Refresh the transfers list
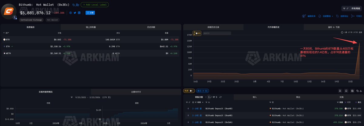364x126 pixels. [x=221, y=97]
